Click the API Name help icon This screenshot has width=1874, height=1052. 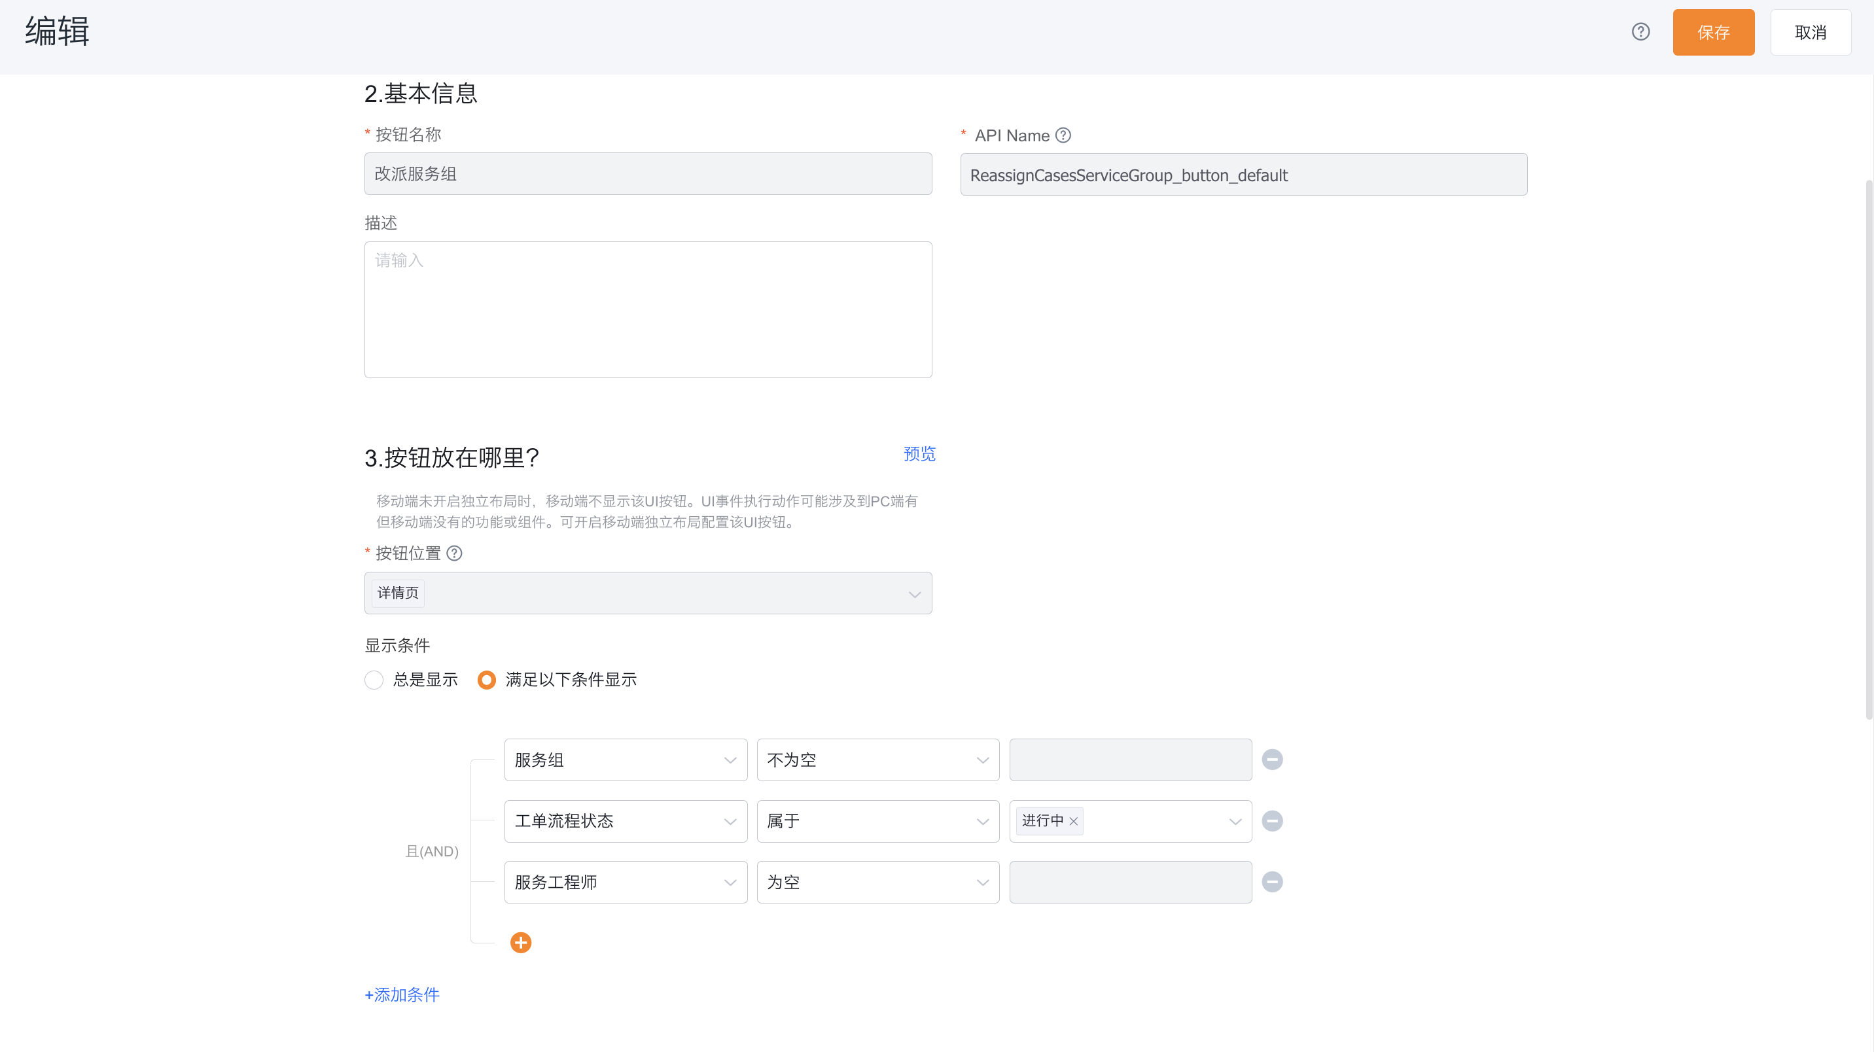click(1063, 135)
